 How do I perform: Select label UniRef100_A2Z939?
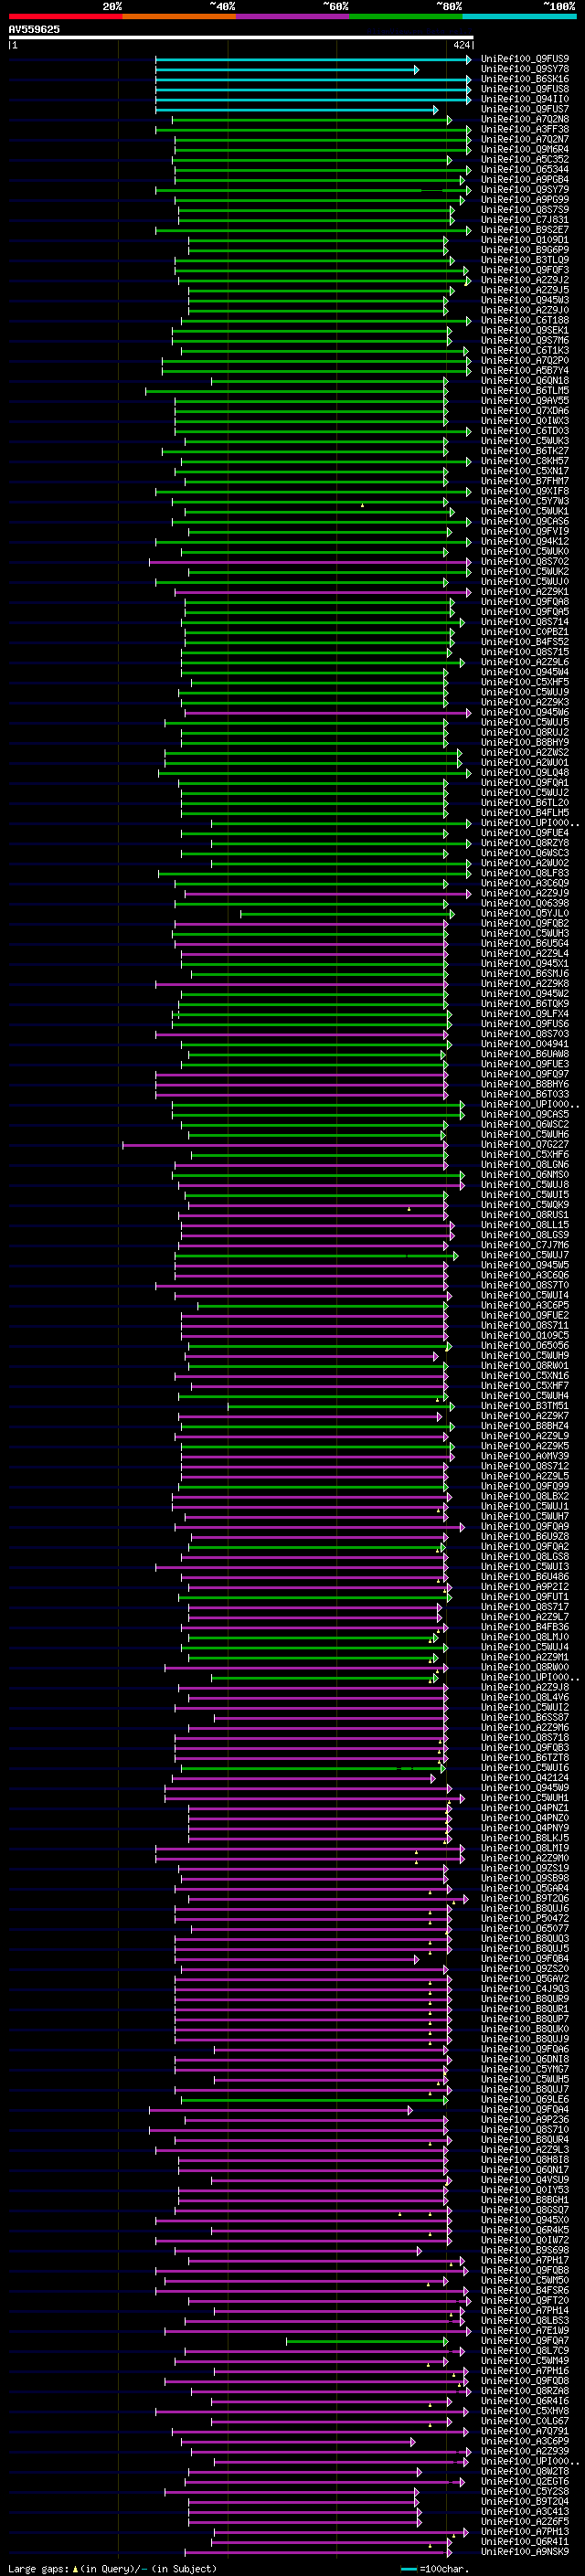click(525, 2451)
